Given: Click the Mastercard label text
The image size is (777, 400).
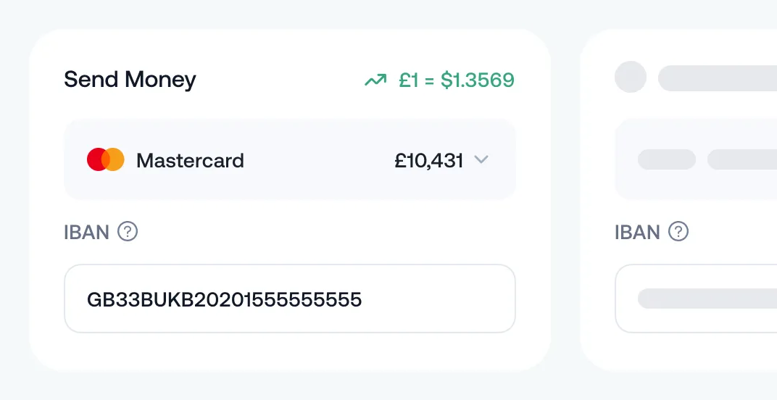Looking at the screenshot, I should [190, 160].
